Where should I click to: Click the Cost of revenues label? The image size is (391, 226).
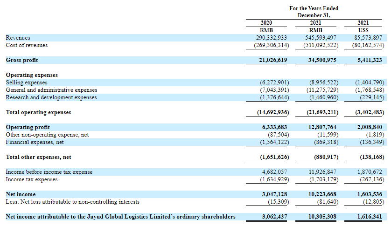(27, 45)
